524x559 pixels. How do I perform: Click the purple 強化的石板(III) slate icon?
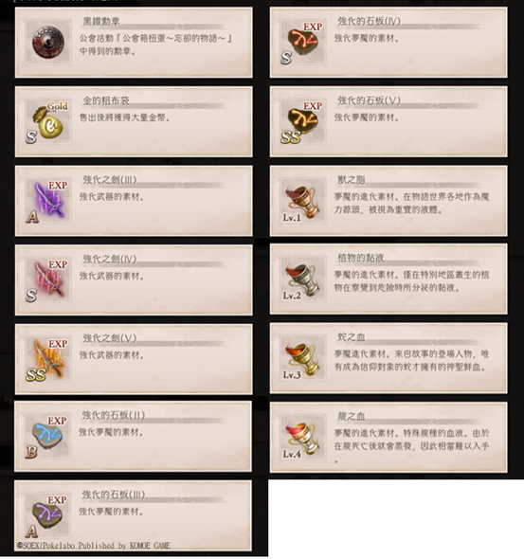click(x=47, y=515)
